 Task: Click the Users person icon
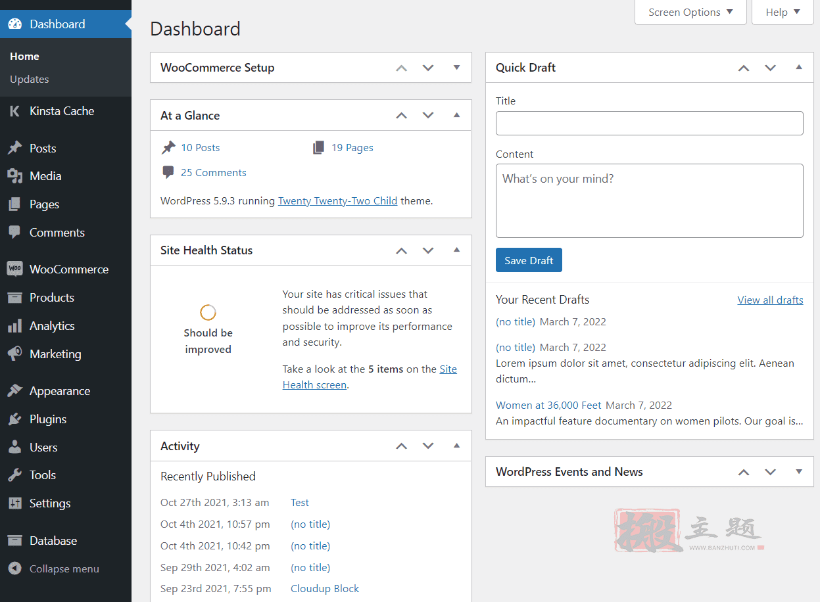[x=14, y=448]
